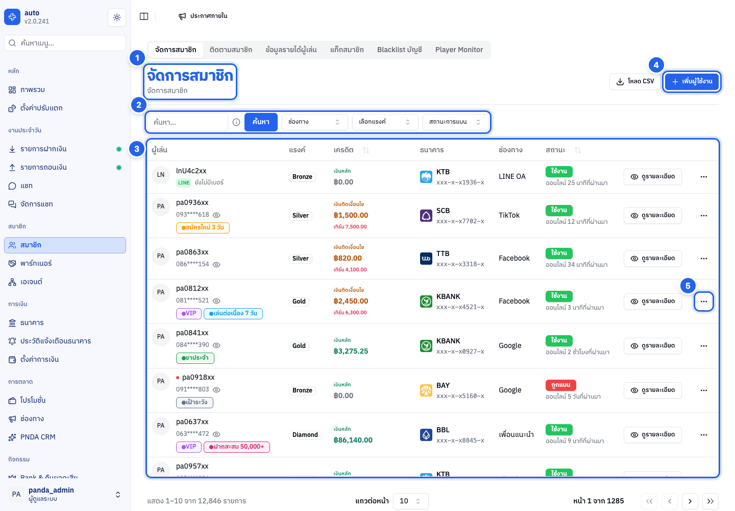
Task: Reveal phone number of pa0841xx
Action: (x=216, y=345)
